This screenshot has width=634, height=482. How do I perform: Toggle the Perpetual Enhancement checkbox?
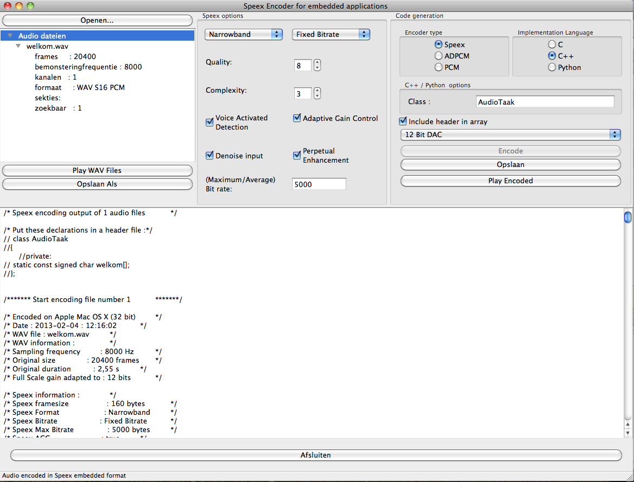coord(297,155)
